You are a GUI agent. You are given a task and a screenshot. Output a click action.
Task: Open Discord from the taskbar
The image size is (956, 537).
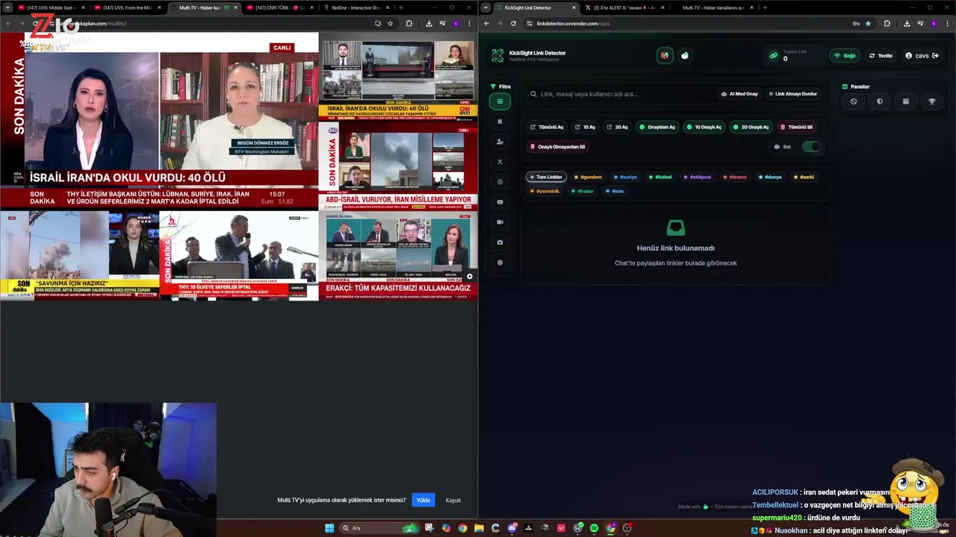click(512, 528)
